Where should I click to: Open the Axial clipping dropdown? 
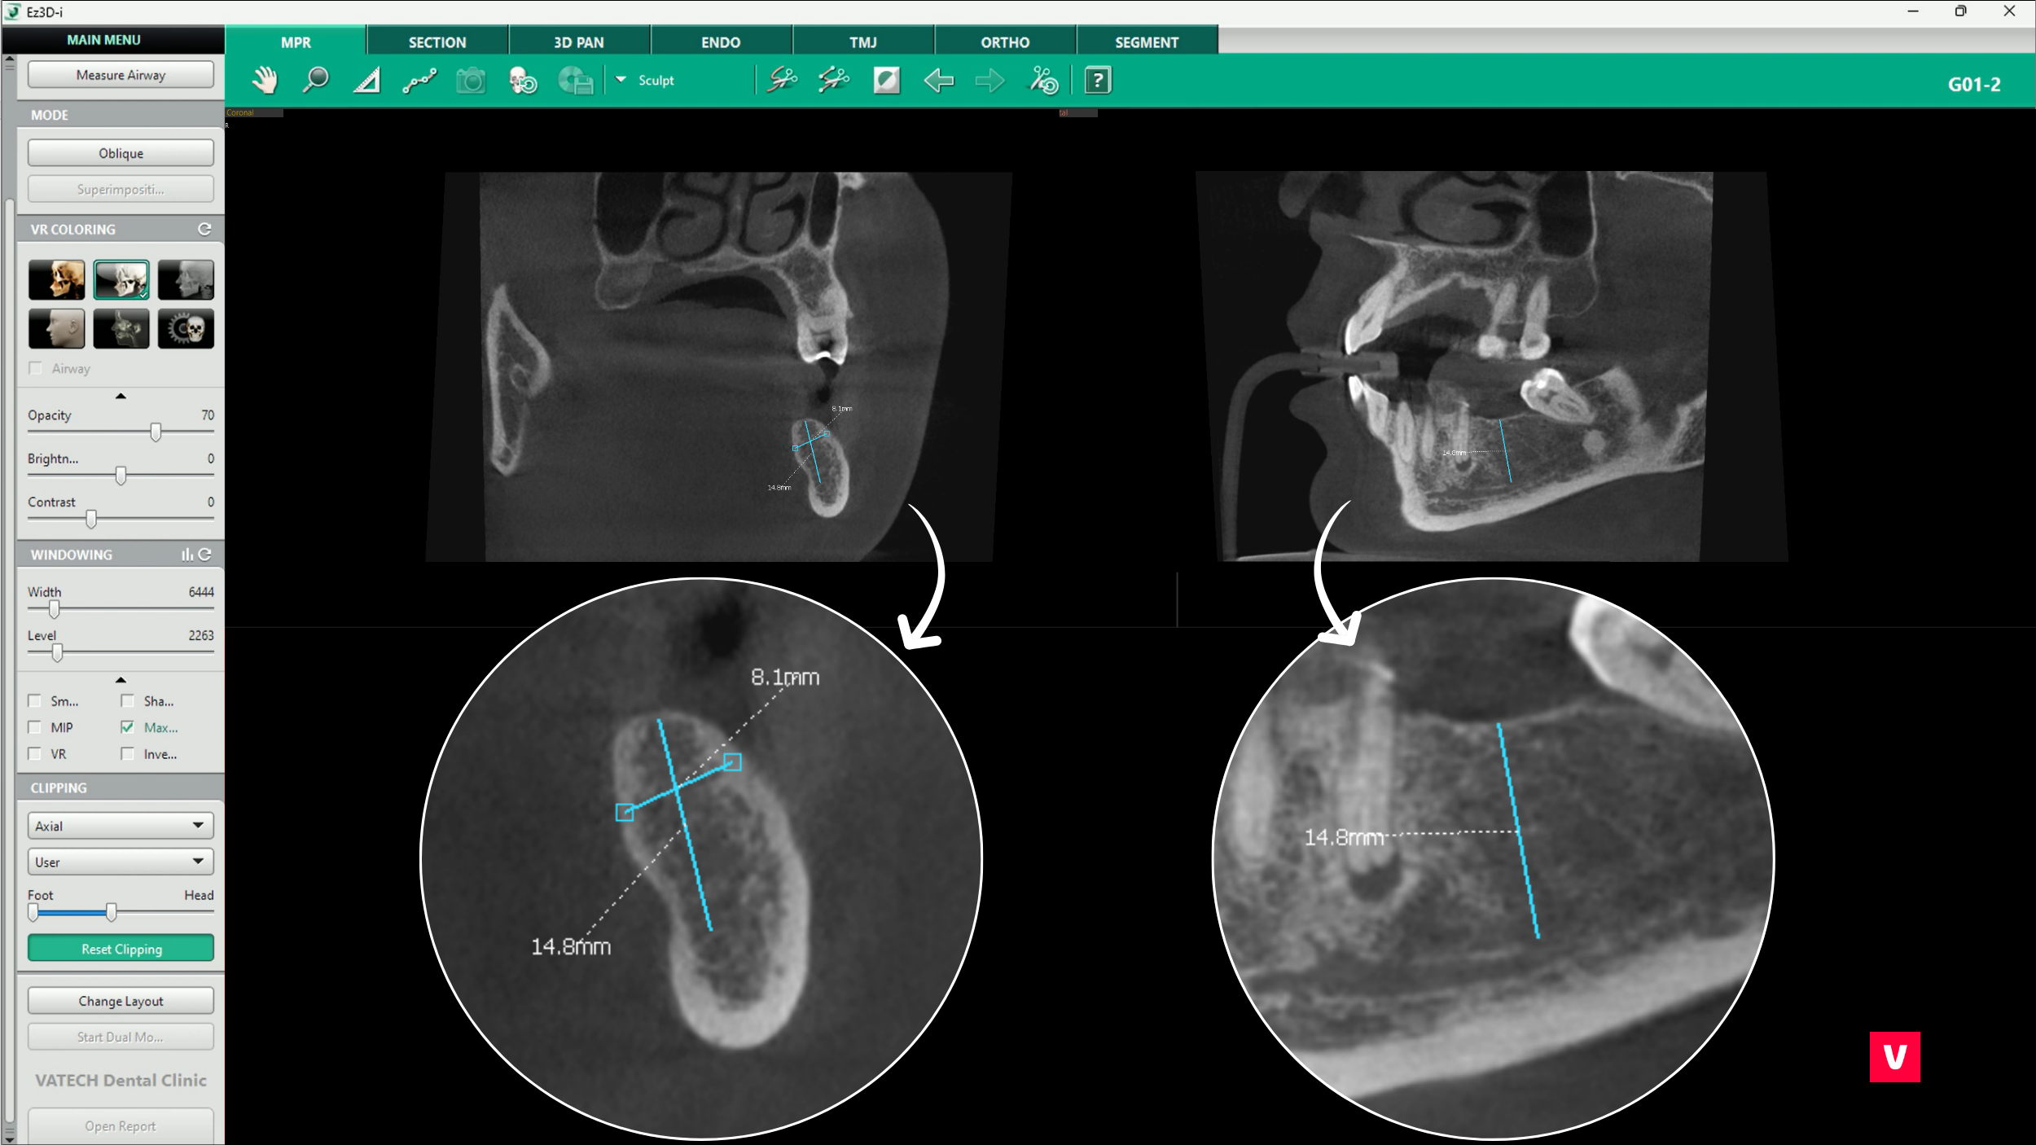pos(121,826)
